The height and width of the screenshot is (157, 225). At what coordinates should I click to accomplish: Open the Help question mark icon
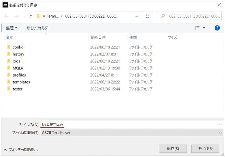click(217, 28)
